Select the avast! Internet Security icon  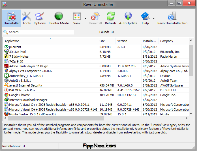pyautogui.click(x=7, y=85)
